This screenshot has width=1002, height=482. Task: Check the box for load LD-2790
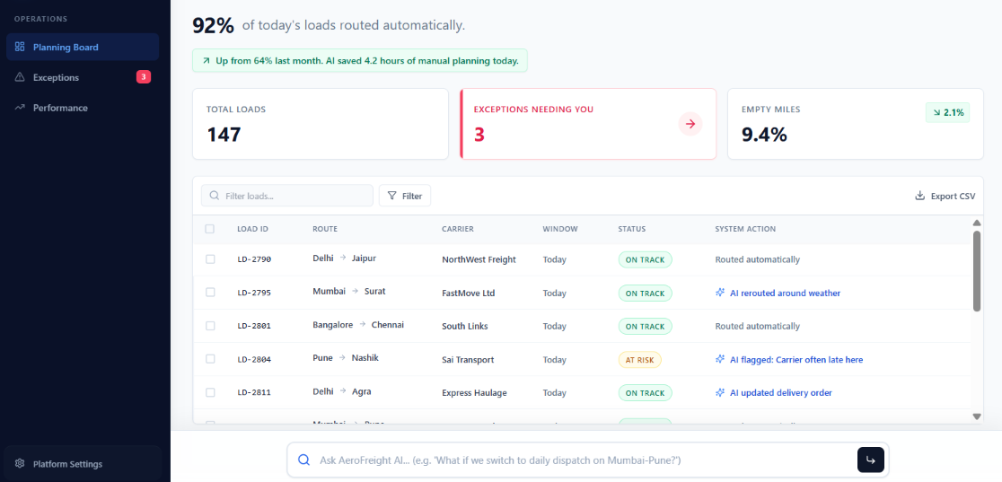coord(209,259)
